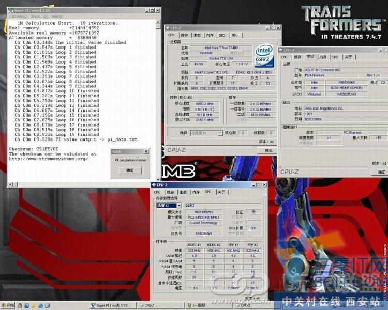The width and height of the screenshot is (388, 310).
Task: Click the core speed value '4860.2 MHz'
Action: [204, 104]
